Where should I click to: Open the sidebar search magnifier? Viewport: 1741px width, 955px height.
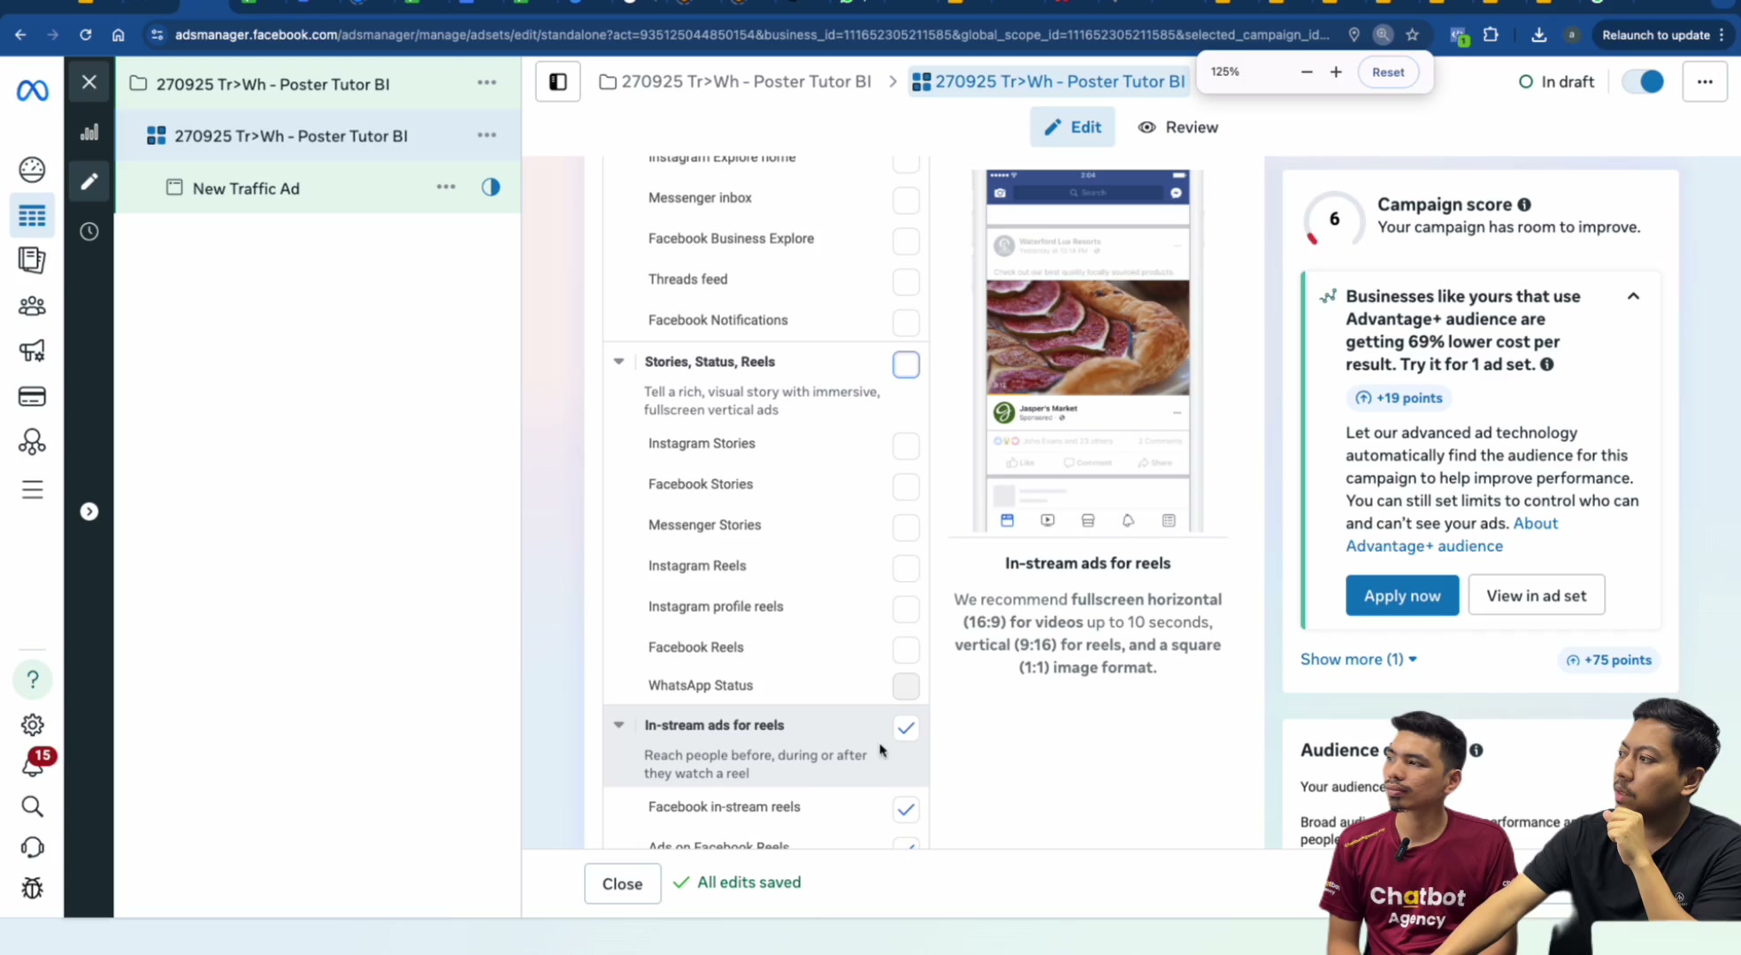tap(32, 806)
